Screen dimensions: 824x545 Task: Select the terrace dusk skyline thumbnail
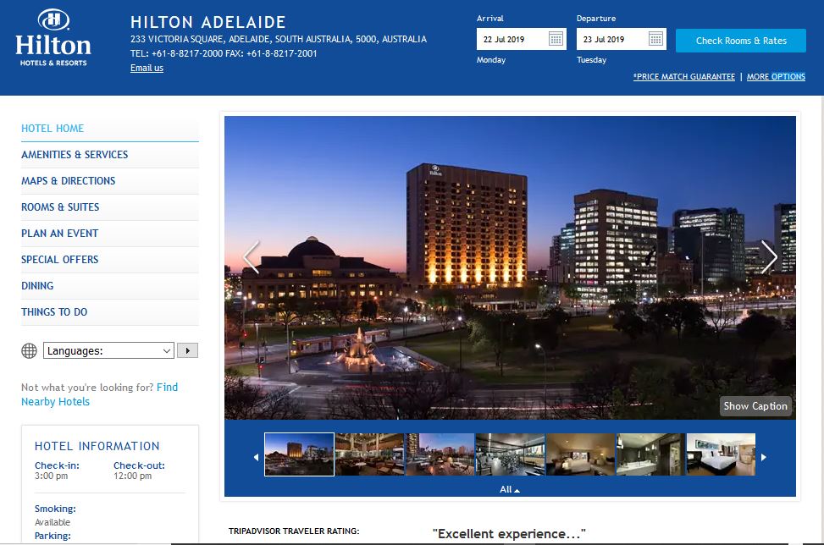[440, 454]
